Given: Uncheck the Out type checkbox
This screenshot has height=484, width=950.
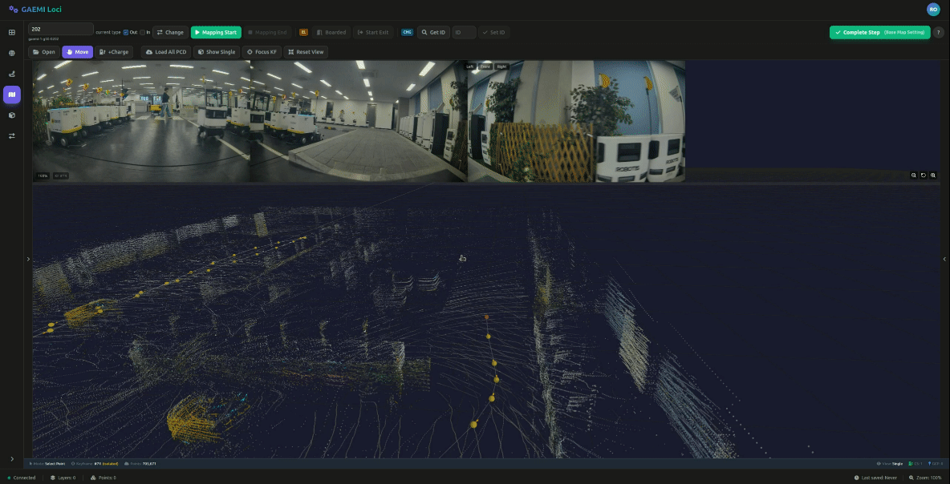Looking at the screenshot, I should point(126,33).
